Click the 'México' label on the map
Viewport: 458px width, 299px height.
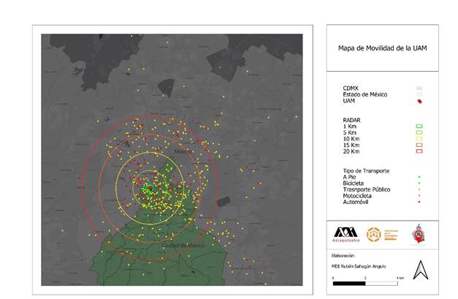tap(183, 151)
